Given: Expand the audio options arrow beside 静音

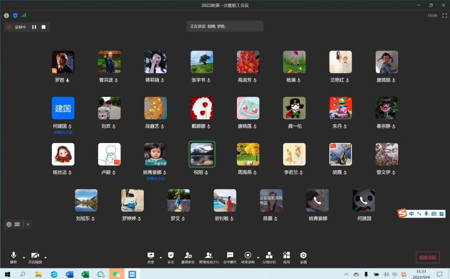Looking at the screenshot, I should [24, 257].
